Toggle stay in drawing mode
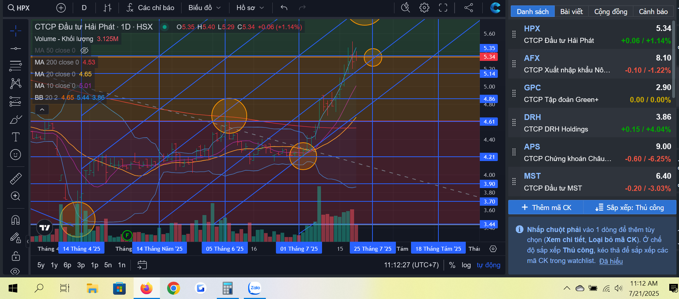679x299 pixels. pos(15,238)
